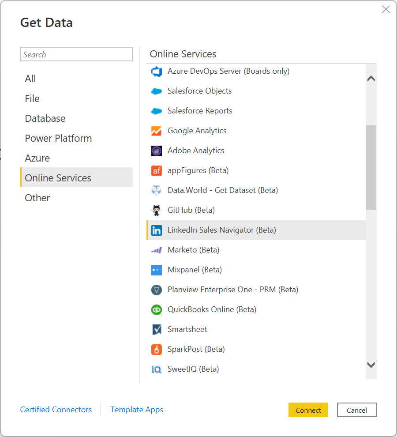Viewport: 397px width, 437px height.
Task: Open the Database category
Action: point(45,118)
